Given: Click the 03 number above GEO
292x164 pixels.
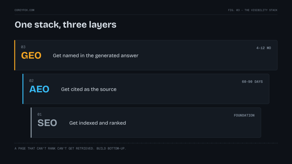Looking at the screenshot, I should coord(23,47).
